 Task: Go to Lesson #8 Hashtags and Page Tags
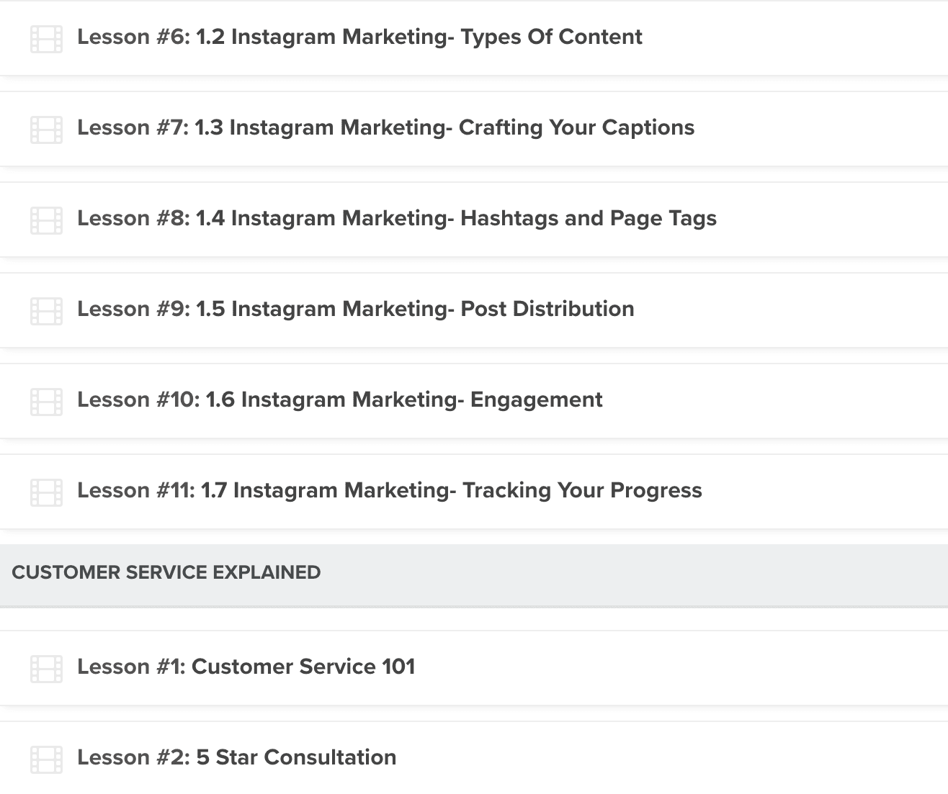(397, 219)
